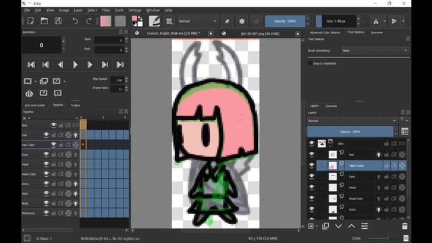Open an existing file via folder icon
Screen dimensions: 432x243
[x=44, y=21]
